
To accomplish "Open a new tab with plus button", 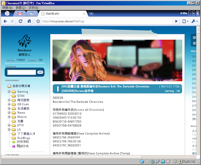I will [91, 14].
